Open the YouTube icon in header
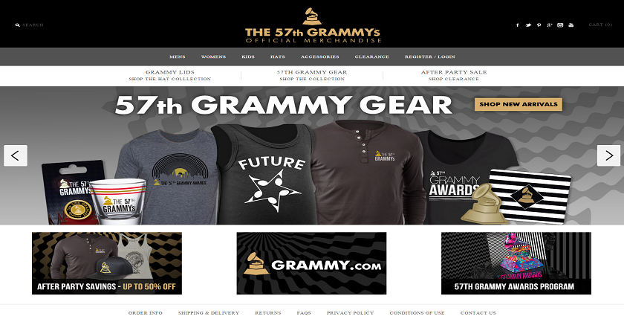Image resolution: width=624 pixels, height=322 pixels. pos(571,25)
